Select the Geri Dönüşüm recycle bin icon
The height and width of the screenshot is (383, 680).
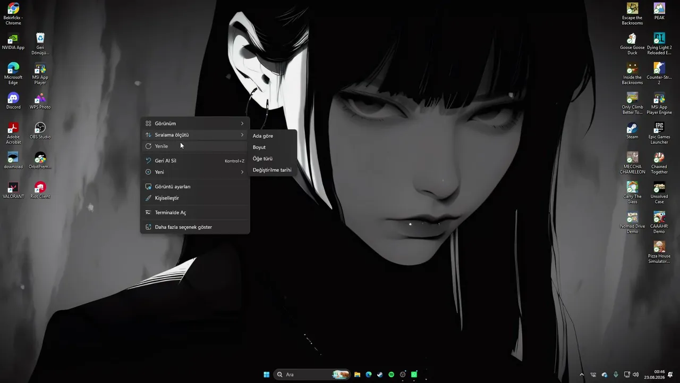pyautogui.click(x=40, y=44)
